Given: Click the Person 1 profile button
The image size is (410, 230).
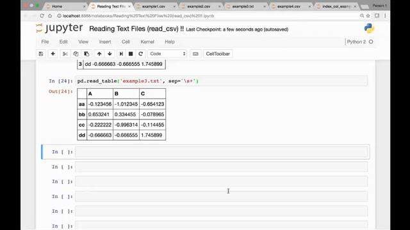Looking at the screenshot, I should coord(380,6).
